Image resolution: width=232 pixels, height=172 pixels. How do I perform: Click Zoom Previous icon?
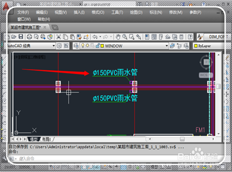point(139,37)
